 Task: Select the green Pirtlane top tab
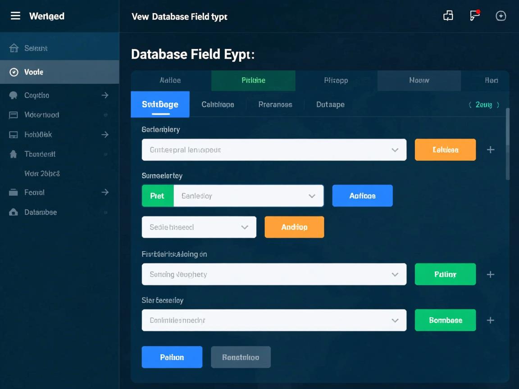(x=253, y=81)
